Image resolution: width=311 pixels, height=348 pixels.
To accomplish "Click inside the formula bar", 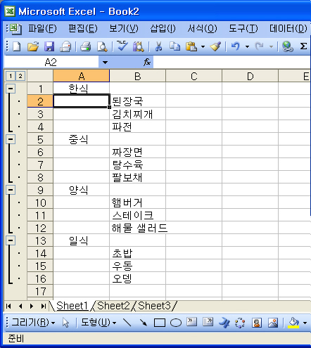I will [231, 63].
